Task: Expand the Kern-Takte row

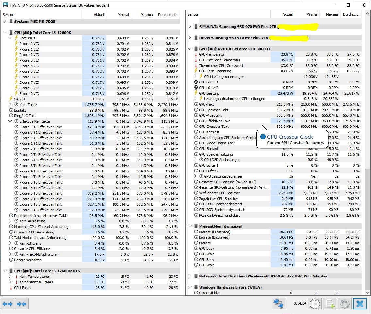Action: pyautogui.click(x=10, y=104)
